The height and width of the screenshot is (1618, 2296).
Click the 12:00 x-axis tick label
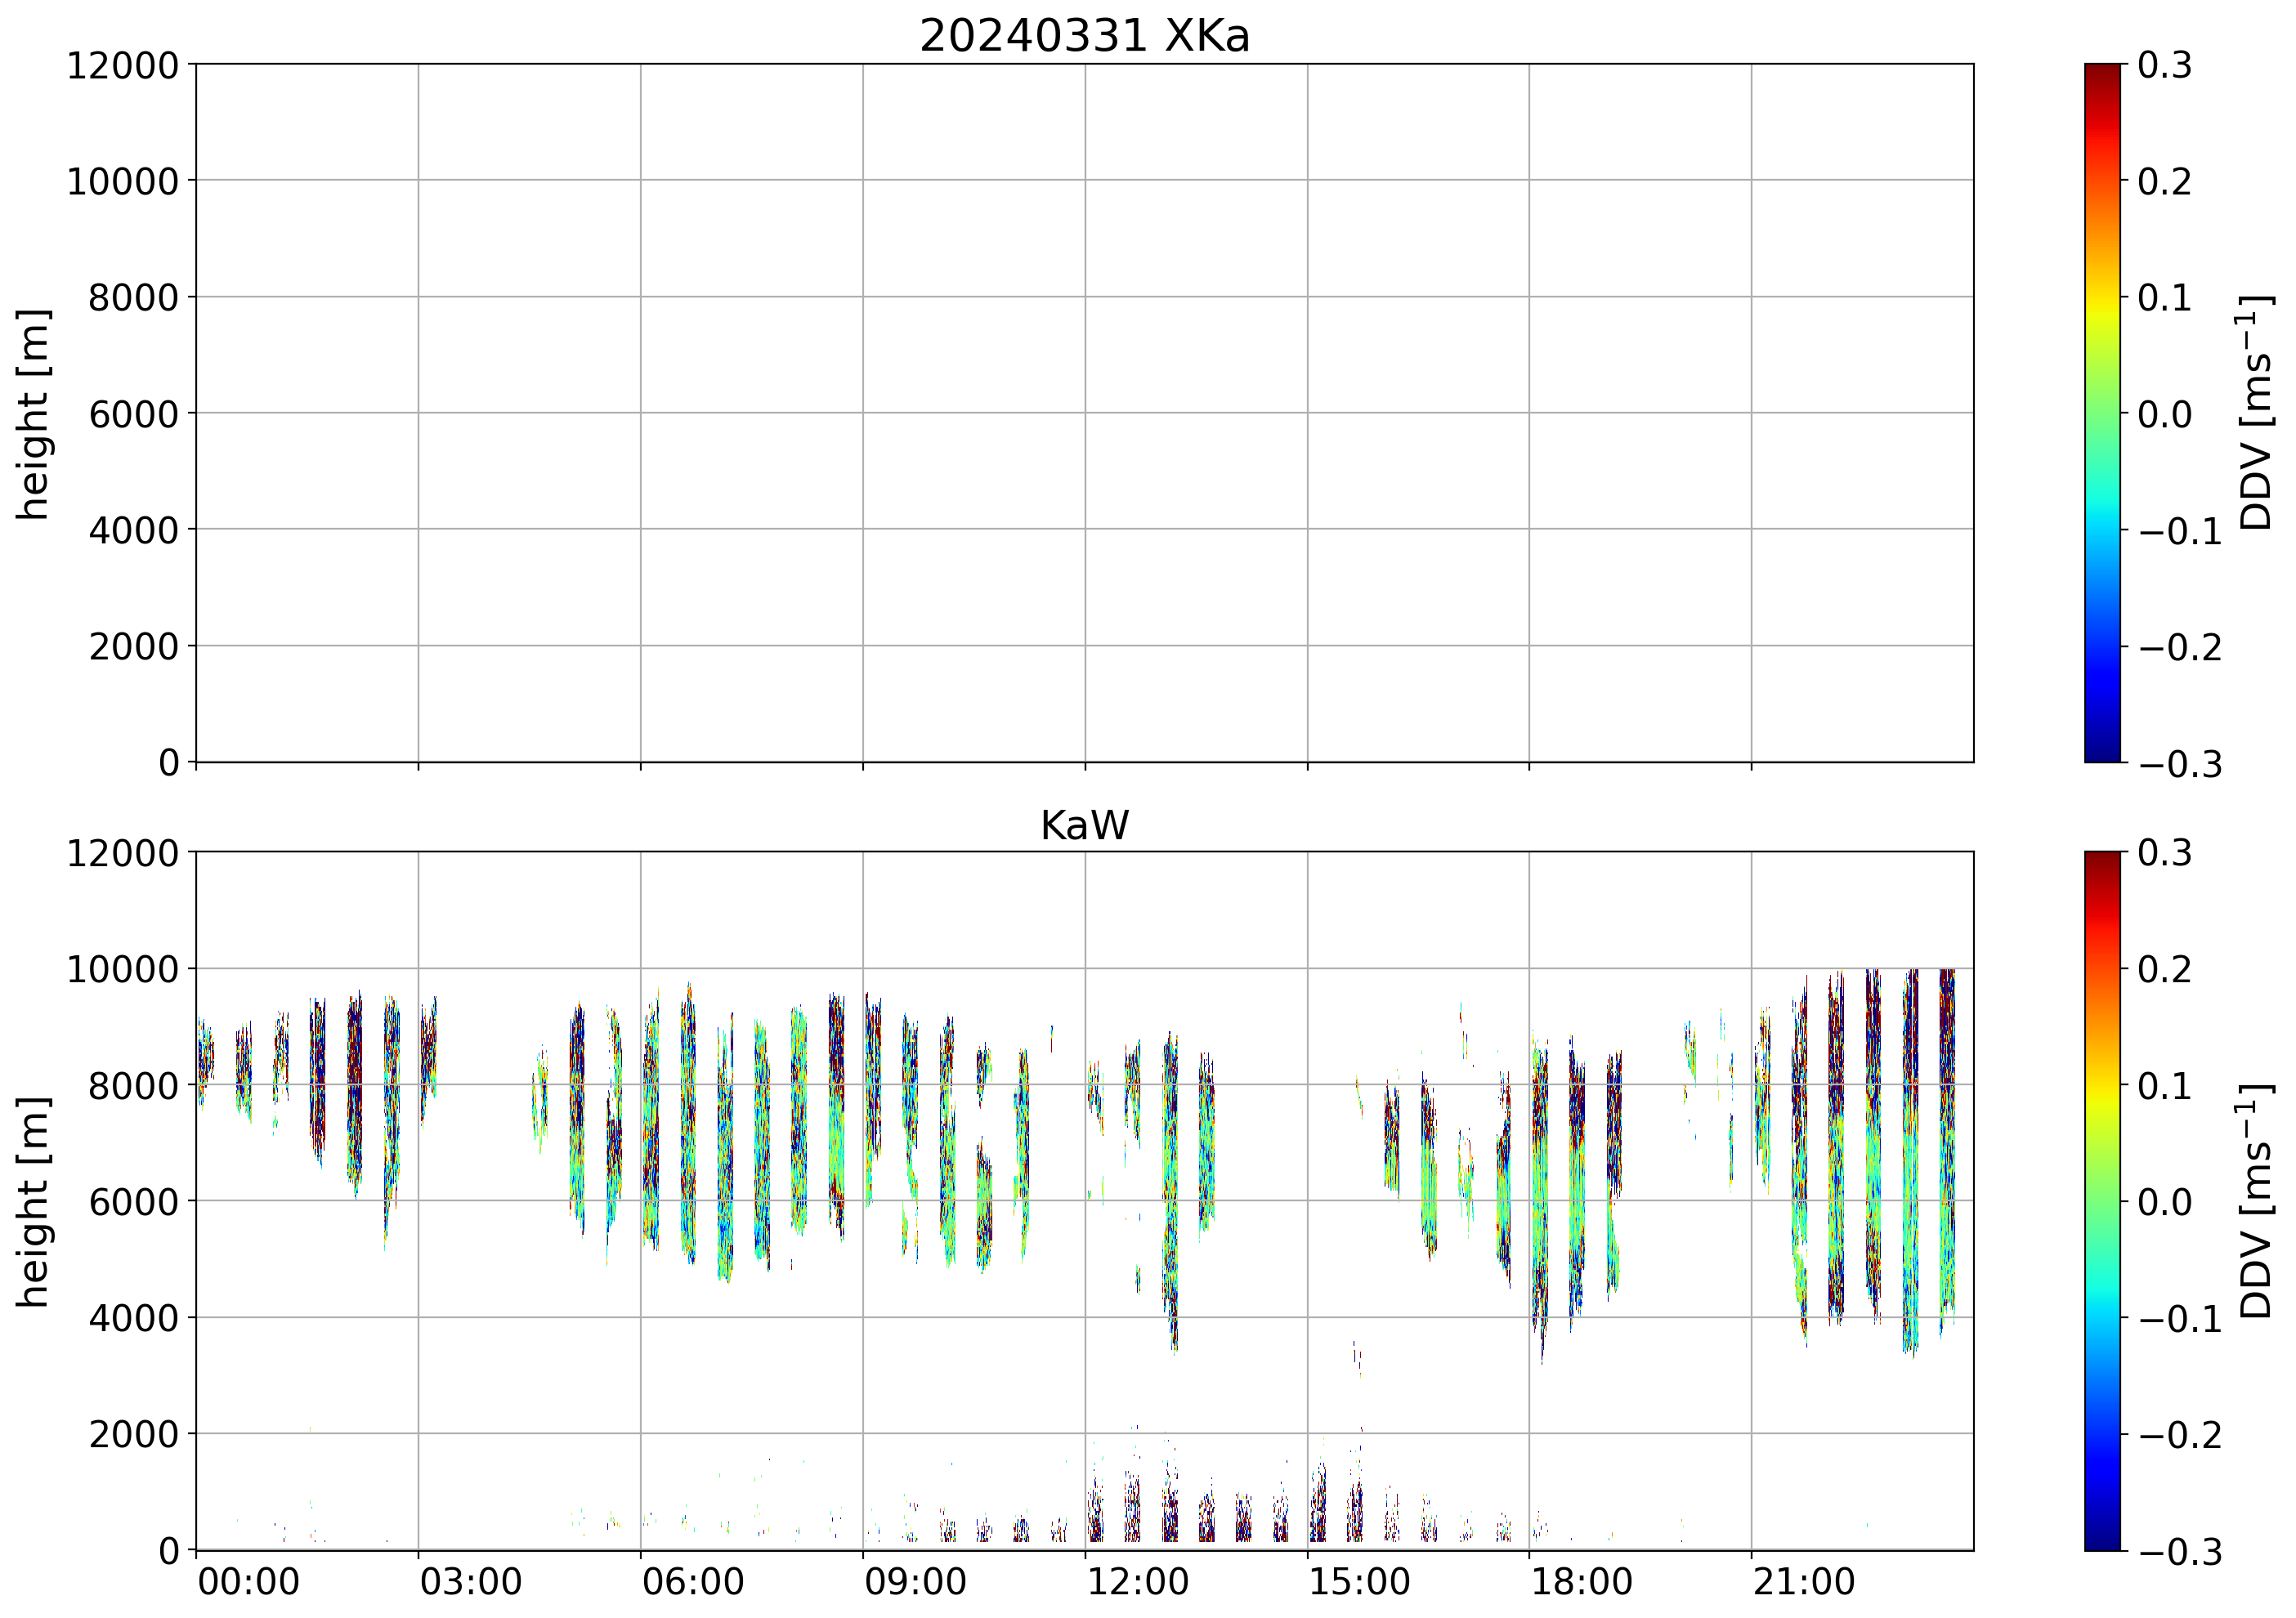(1137, 1583)
